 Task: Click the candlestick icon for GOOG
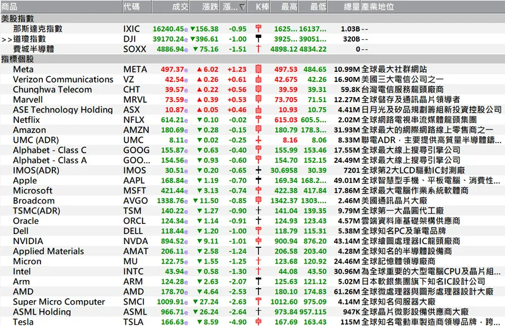(x=258, y=150)
